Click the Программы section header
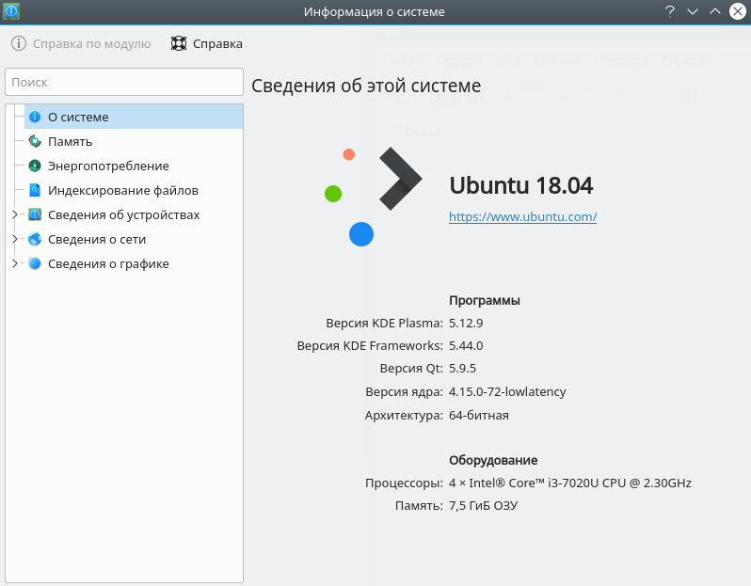751x586 pixels. pos(485,301)
